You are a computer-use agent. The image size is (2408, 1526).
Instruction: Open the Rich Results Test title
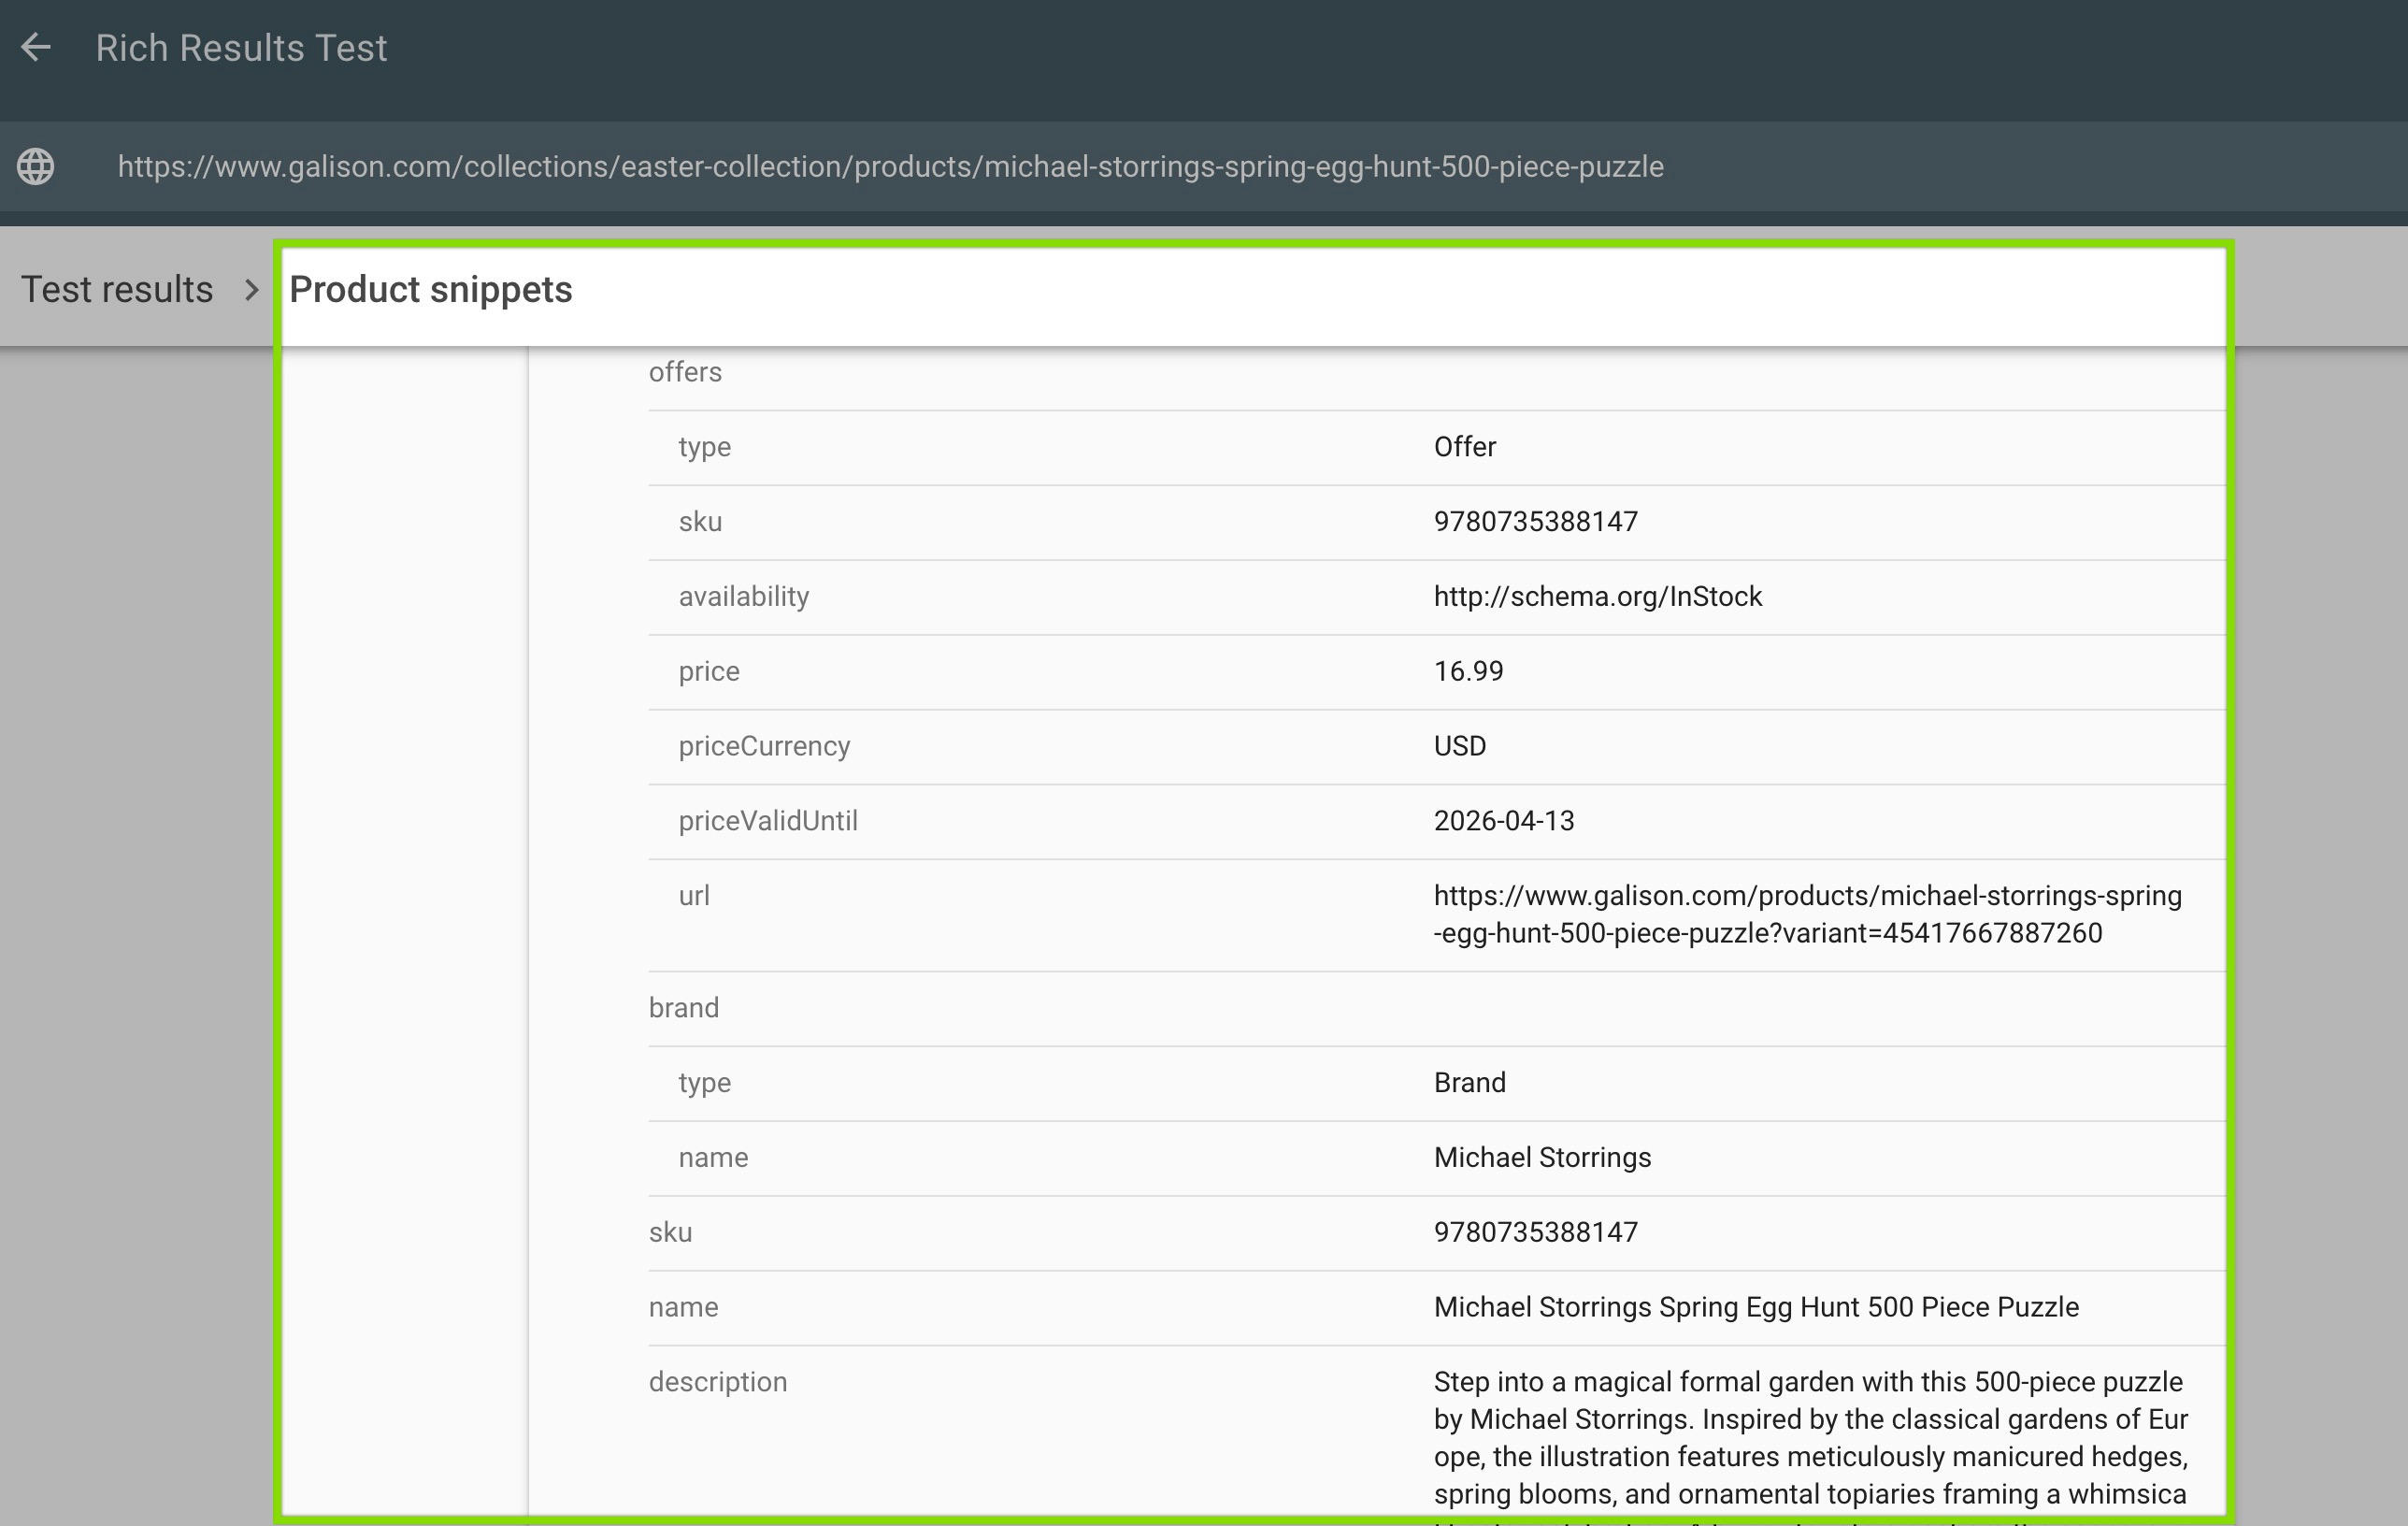(241, 48)
